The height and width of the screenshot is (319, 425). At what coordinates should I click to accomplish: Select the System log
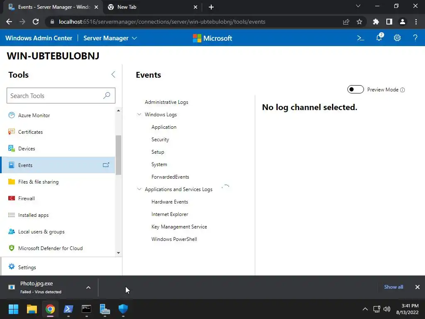159,164
